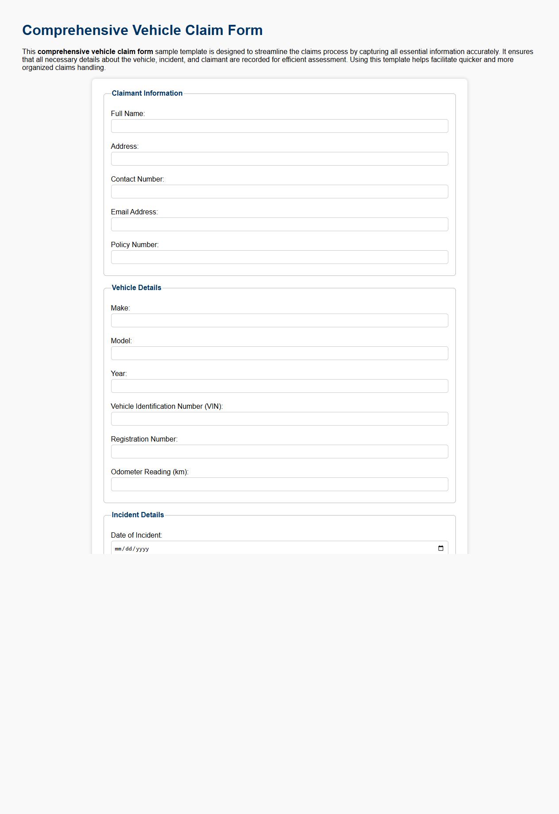This screenshot has width=559, height=814.
Task: Select the Contact Number field
Action: coord(279,192)
